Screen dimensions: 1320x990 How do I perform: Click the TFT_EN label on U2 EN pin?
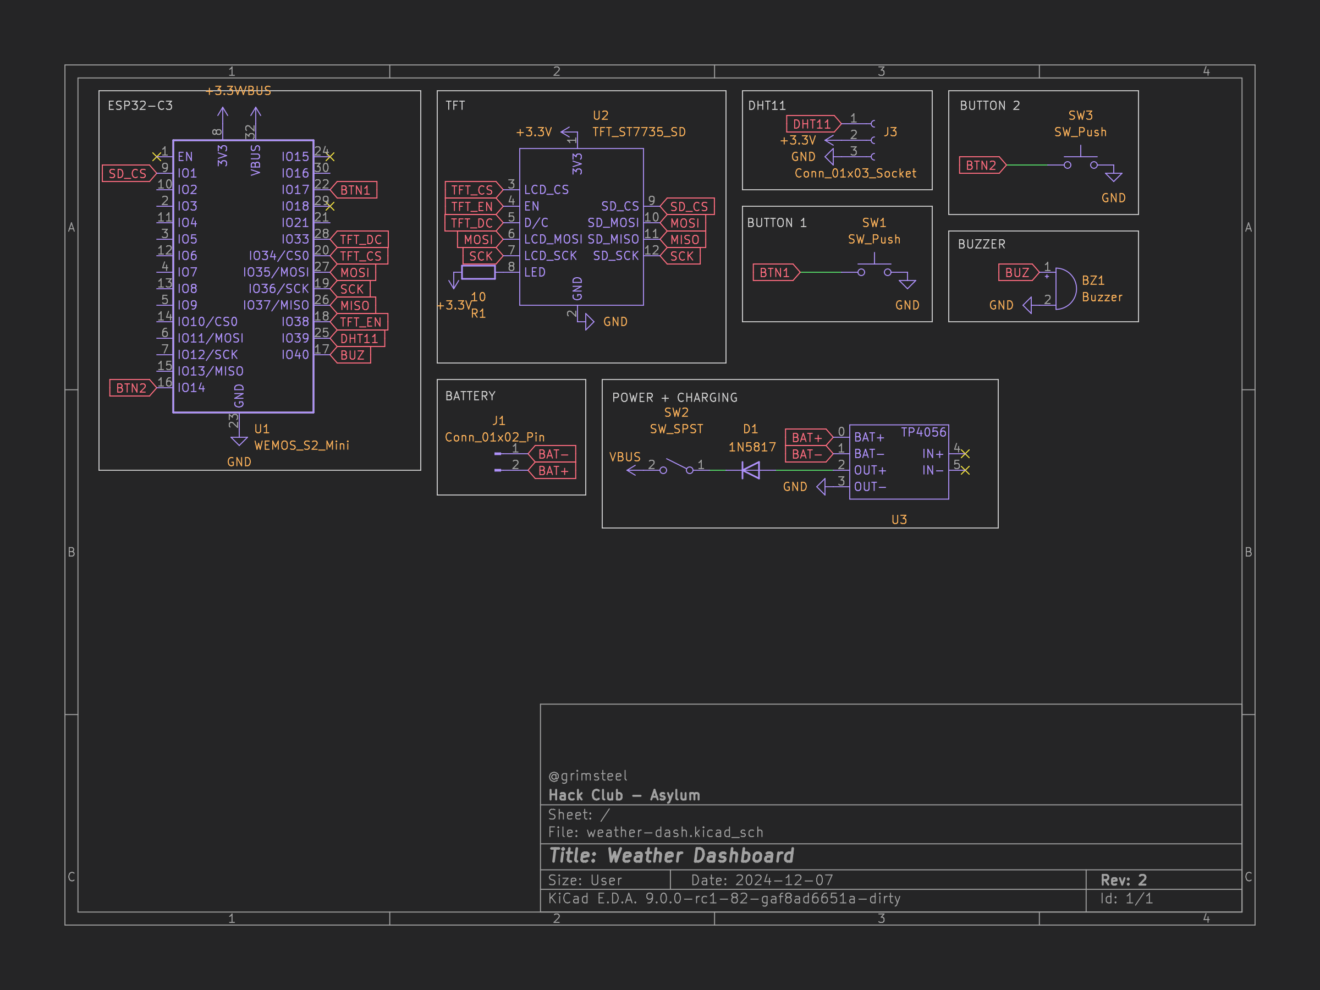(474, 206)
